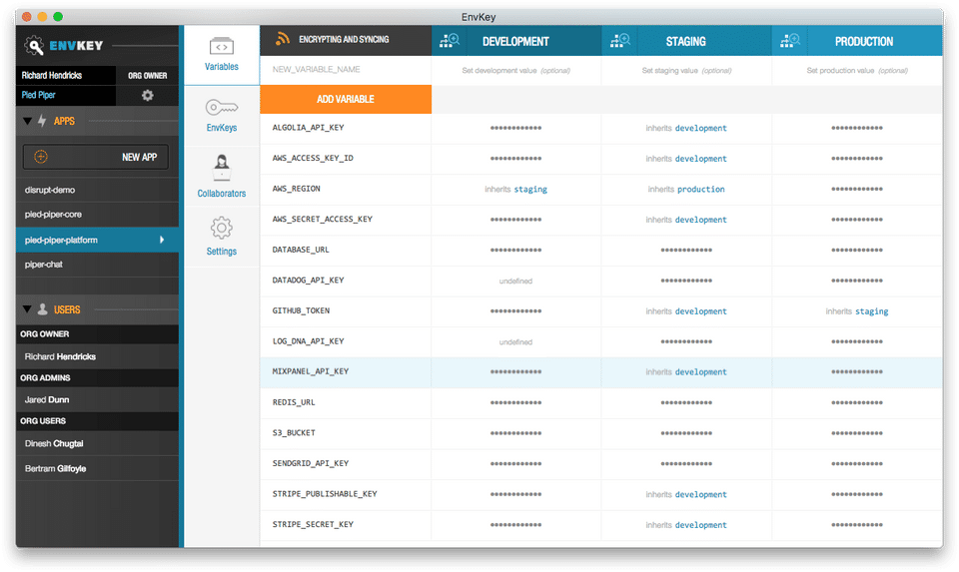The width and height of the screenshot is (959, 572).
Task: Click ALGOLIA_API_KEY variable name
Action: point(309,128)
